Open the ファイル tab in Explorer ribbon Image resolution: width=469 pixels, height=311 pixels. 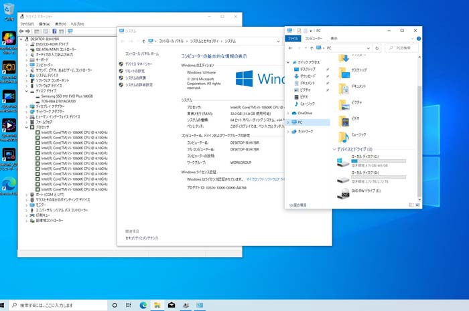point(293,39)
